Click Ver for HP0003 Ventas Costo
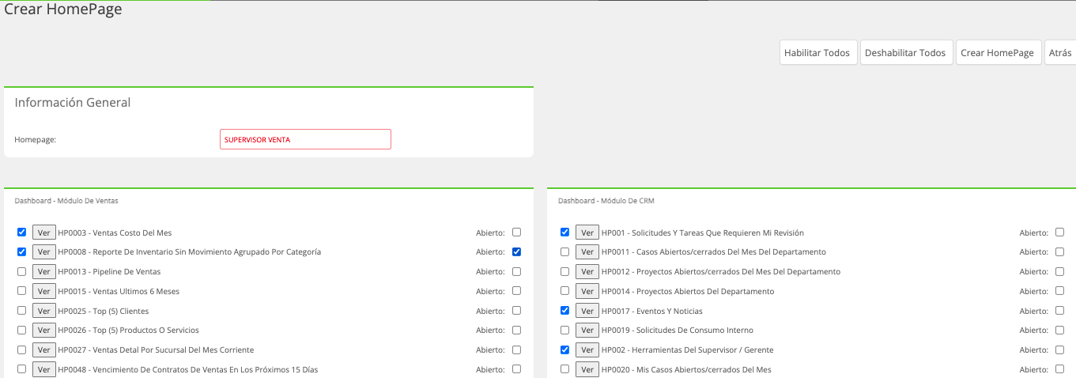The image size is (1076, 378). click(44, 232)
